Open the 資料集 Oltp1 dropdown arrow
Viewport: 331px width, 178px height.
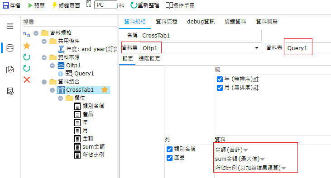pyautogui.click(x=257, y=48)
